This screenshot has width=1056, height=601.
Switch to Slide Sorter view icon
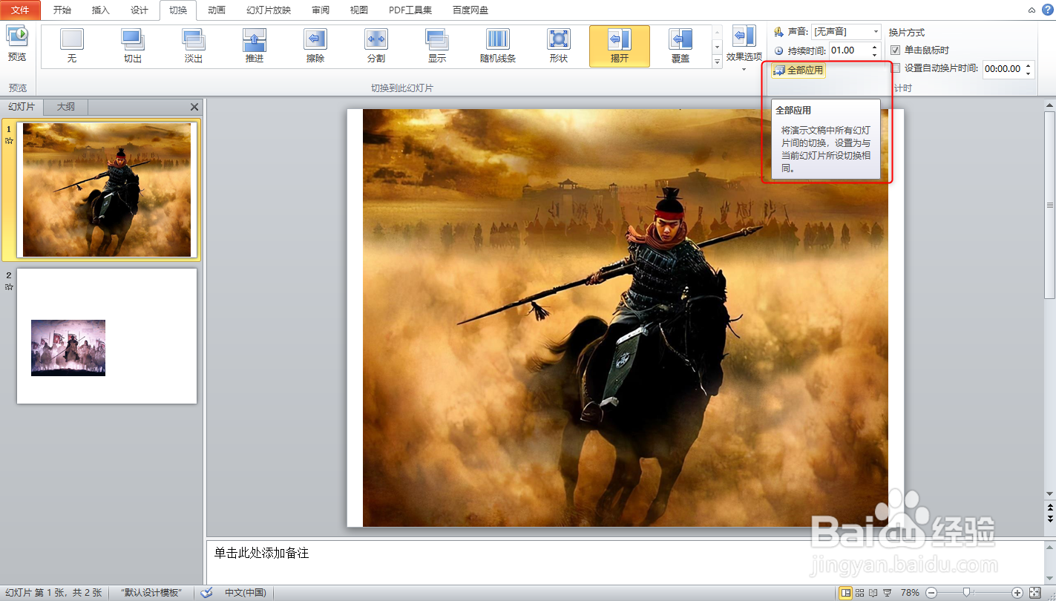click(x=859, y=593)
